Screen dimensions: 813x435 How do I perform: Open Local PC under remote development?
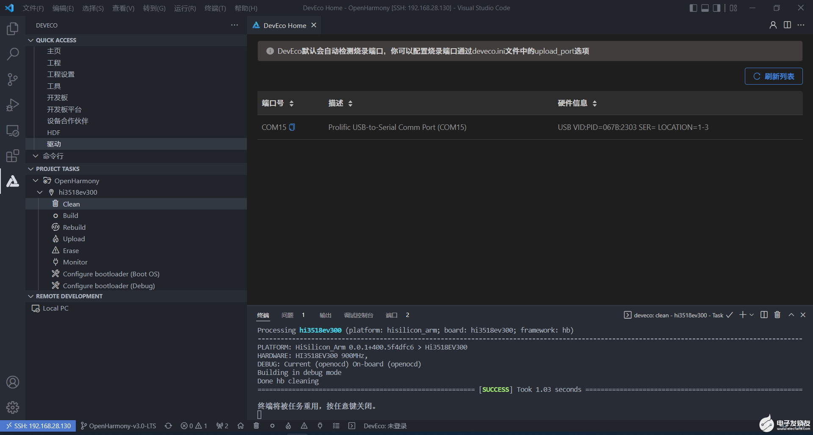pyautogui.click(x=55, y=308)
